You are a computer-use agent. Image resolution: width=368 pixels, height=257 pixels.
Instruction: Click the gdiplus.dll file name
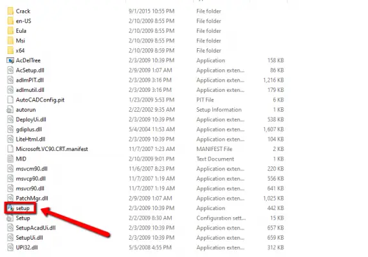pos(29,129)
